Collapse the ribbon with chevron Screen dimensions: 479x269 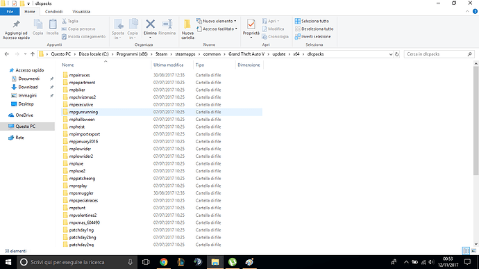467,11
